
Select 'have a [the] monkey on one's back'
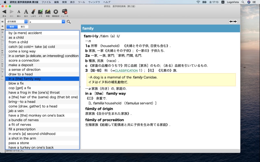coord(42,115)
